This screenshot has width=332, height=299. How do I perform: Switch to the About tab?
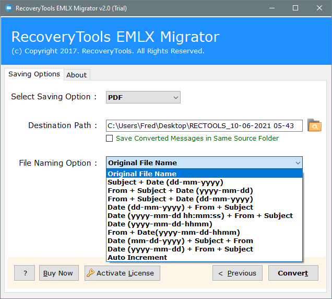click(x=77, y=75)
